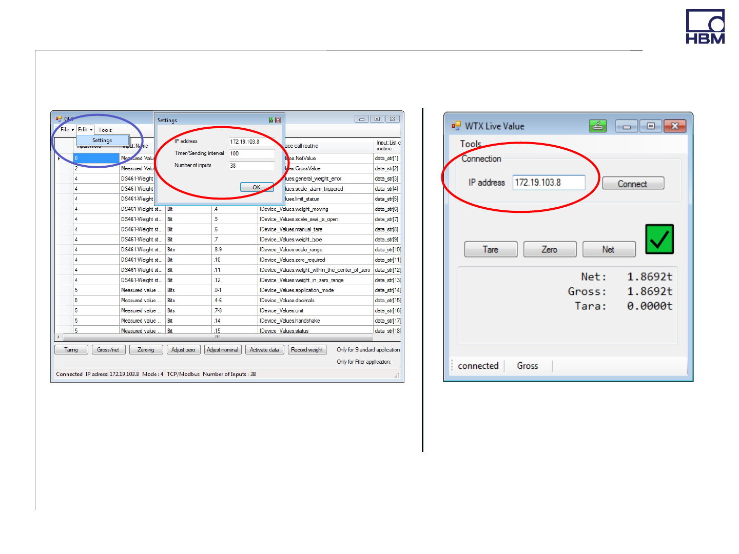Viewport: 739px width, 554px height.
Task: Click the 'Number of Inputs : 38' status text
Action: pos(229,374)
